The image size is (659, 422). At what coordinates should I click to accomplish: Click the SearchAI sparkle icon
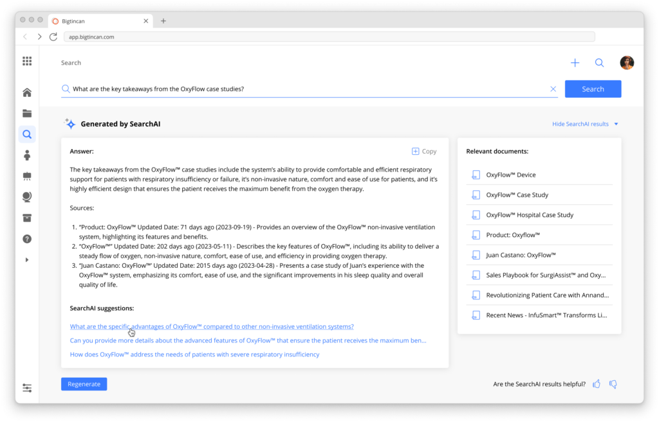[x=70, y=124]
